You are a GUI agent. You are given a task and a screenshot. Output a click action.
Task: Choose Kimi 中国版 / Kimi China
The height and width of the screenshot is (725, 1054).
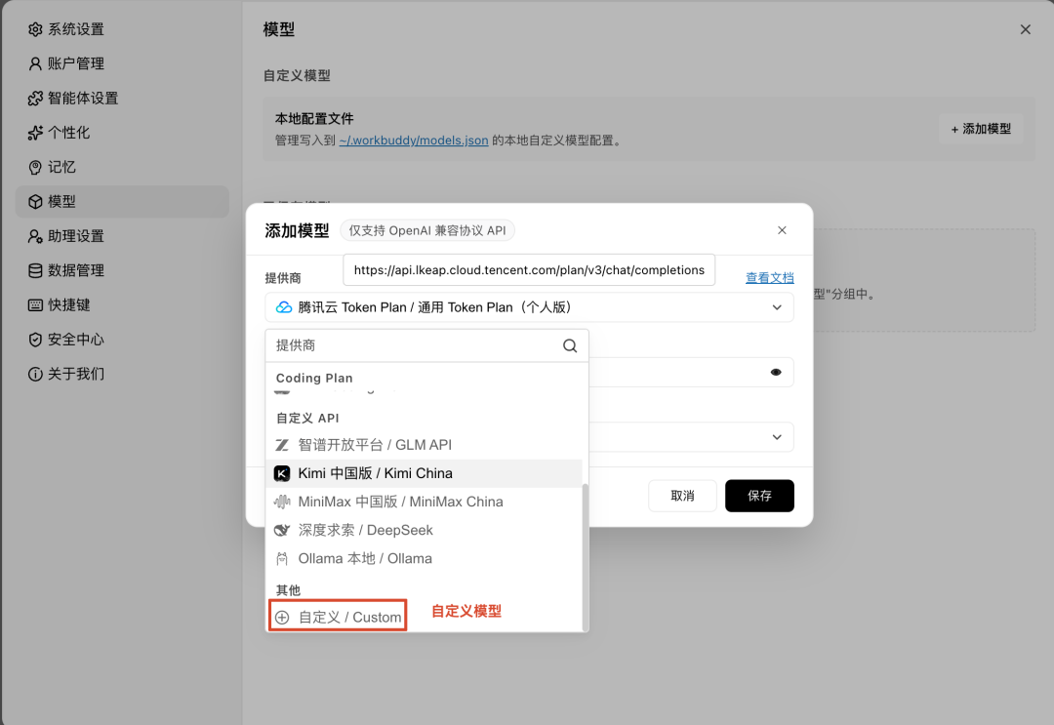(425, 473)
